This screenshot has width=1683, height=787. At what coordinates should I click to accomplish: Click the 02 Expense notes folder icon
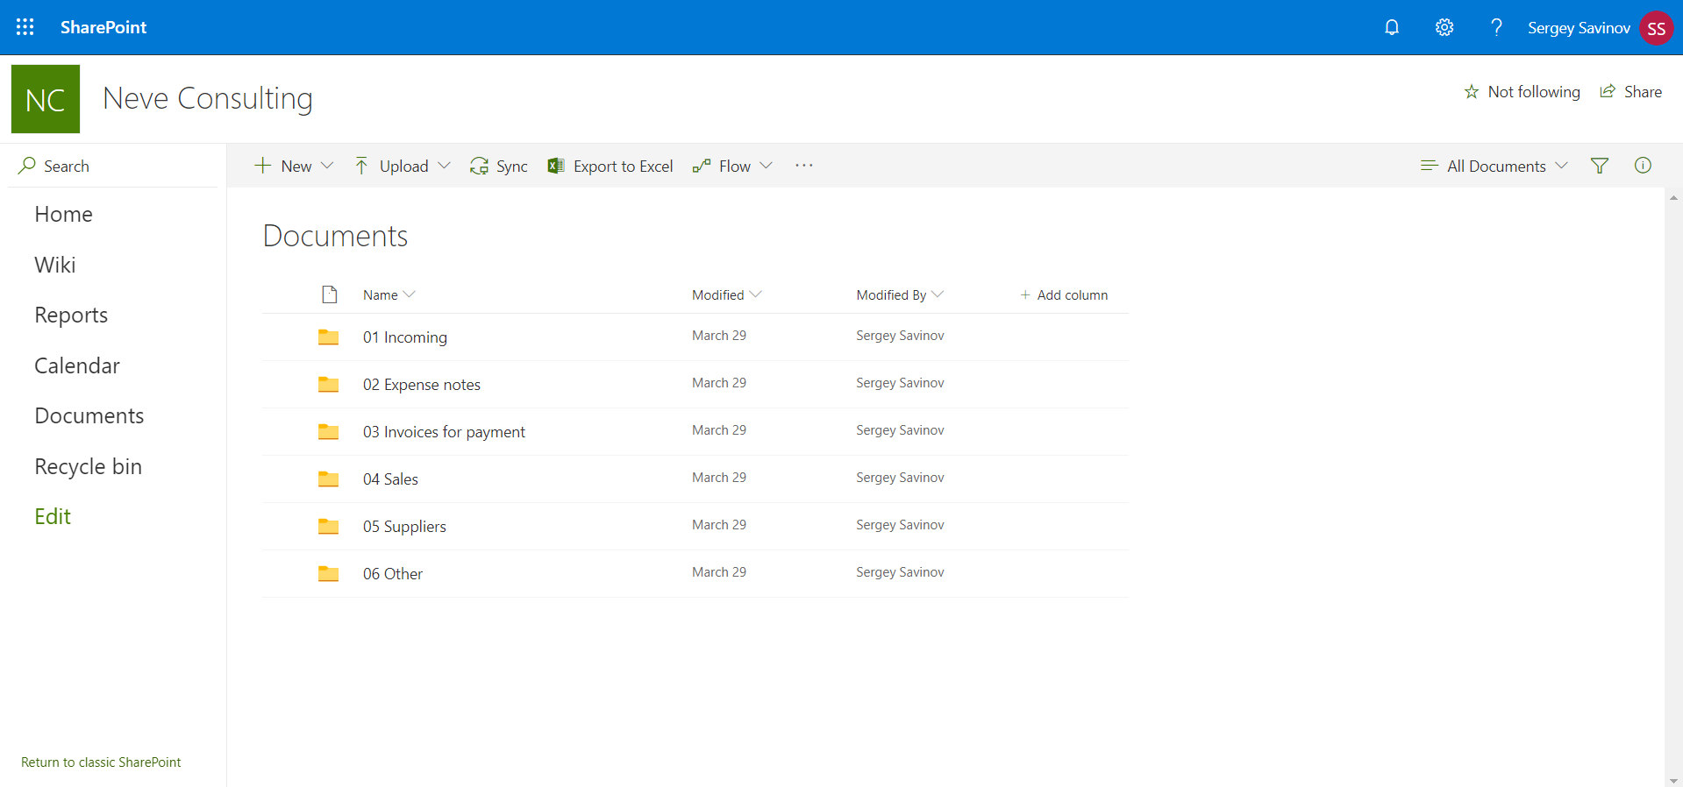point(329,384)
